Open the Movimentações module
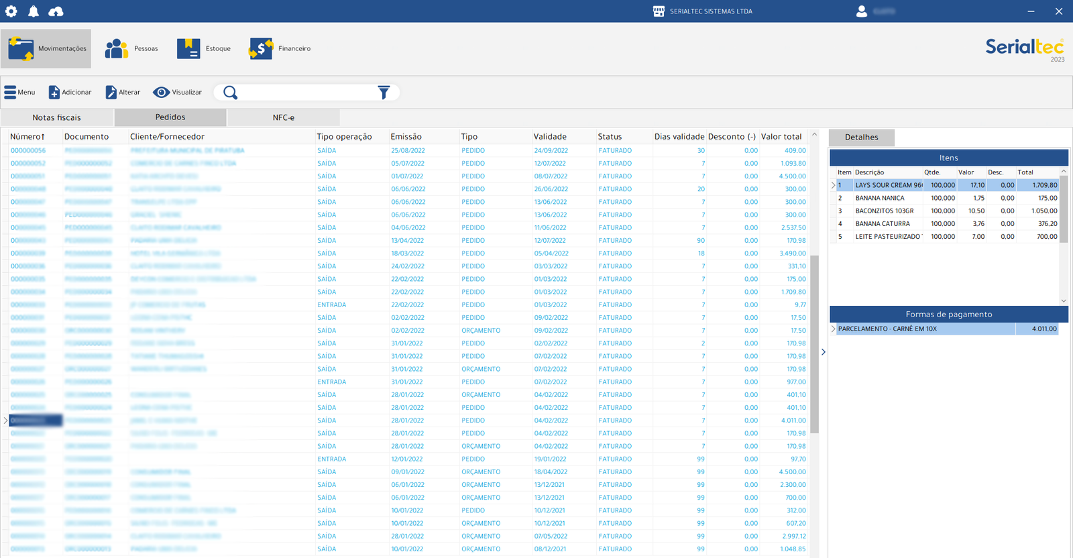Viewport: 1073px width, 558px height. click(46, 48)
